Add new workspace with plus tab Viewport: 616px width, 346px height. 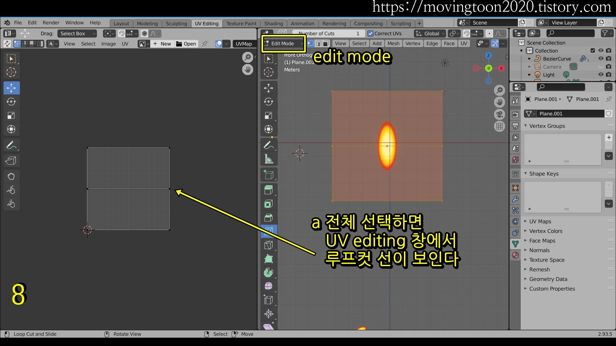click(x=419, y=23)
